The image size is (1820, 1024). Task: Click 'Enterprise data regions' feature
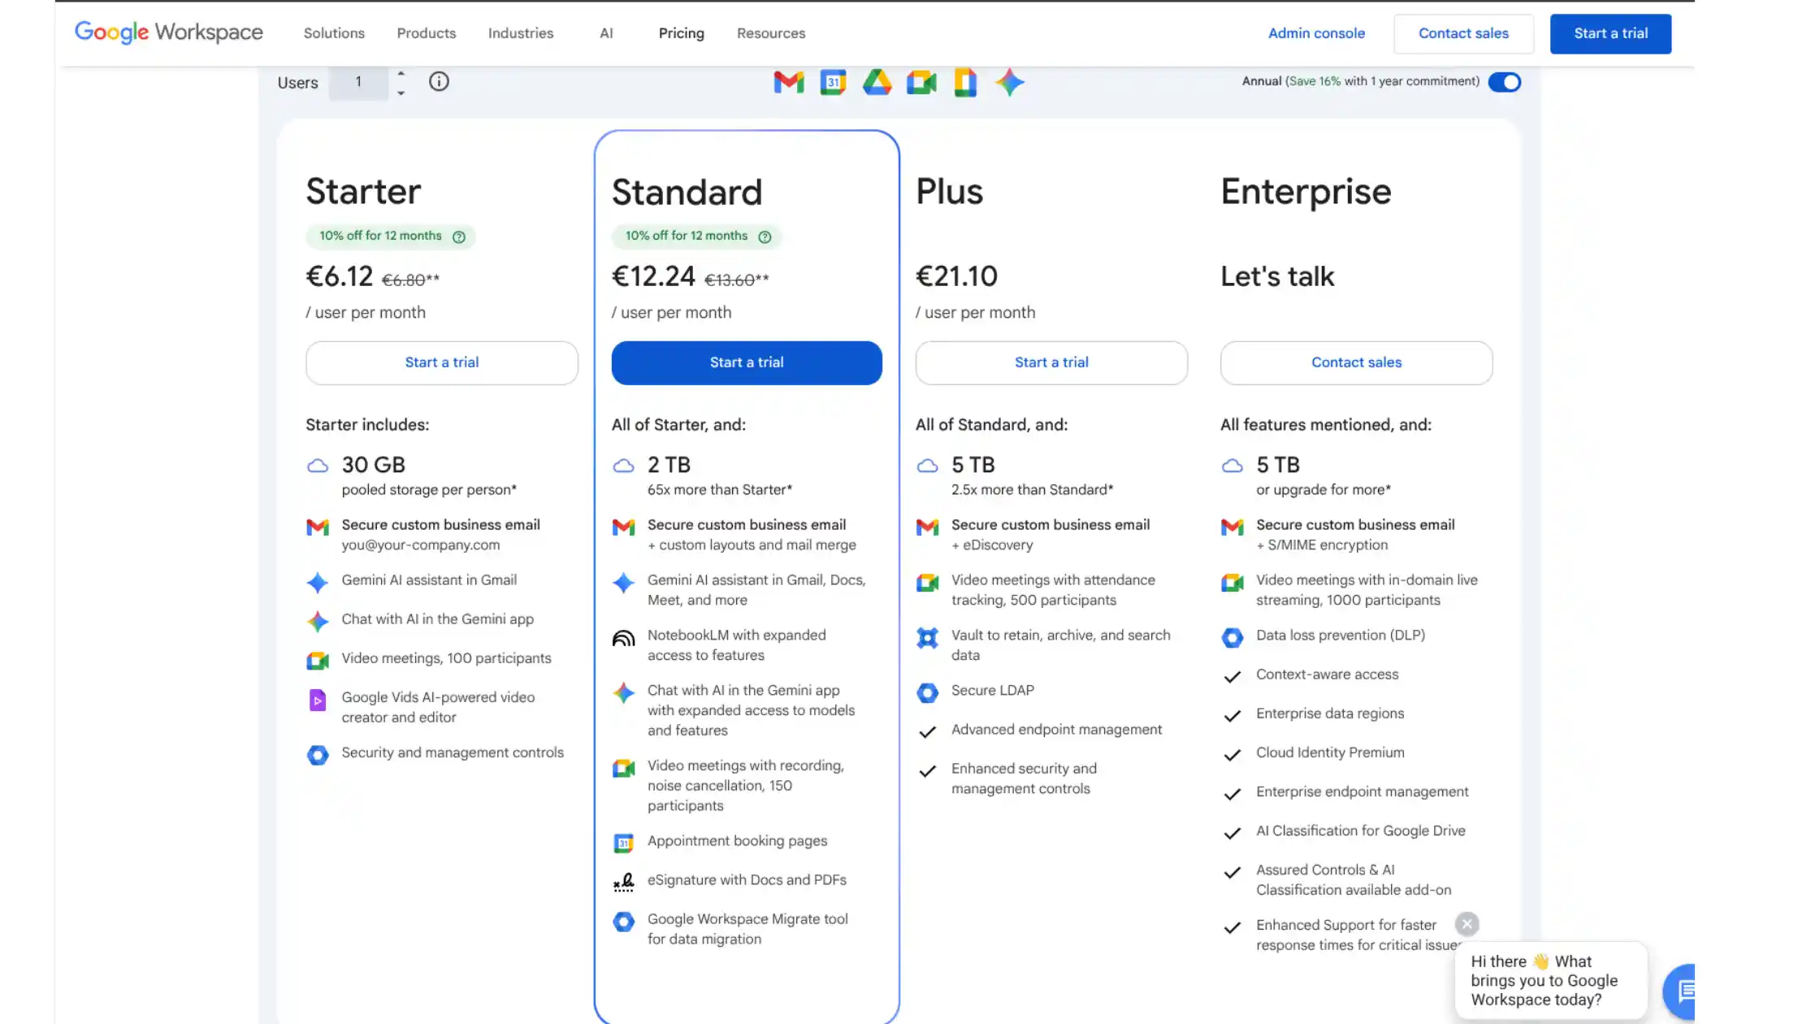(1330, 714)
